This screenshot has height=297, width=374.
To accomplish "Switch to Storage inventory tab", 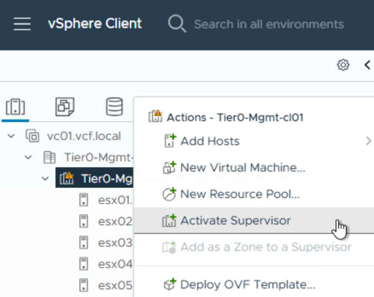I will tap(114, 107).
